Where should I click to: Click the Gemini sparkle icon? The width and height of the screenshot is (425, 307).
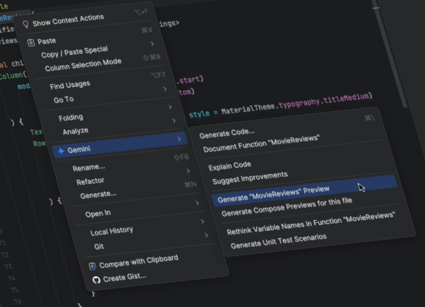click(x=61, y=151)
